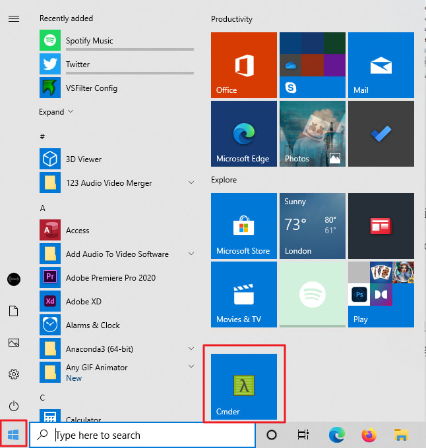Open Documents from the Start sidebar
This screenshot has width=426, height=448.
(x=14, y=311)
